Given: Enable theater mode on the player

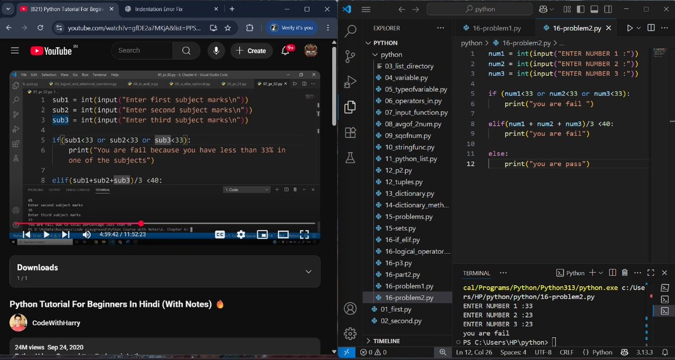Looking at the screenshot, I should tap(283, 234).
